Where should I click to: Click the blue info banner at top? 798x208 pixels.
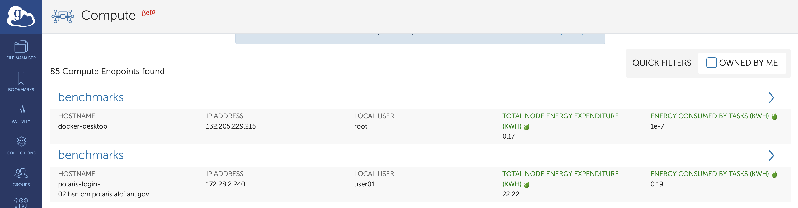click(x=420, y=39)
